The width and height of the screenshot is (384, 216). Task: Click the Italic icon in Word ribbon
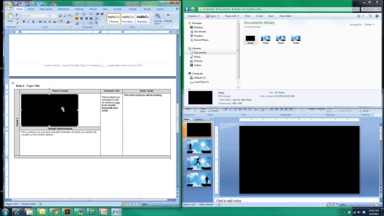[28, 22]
